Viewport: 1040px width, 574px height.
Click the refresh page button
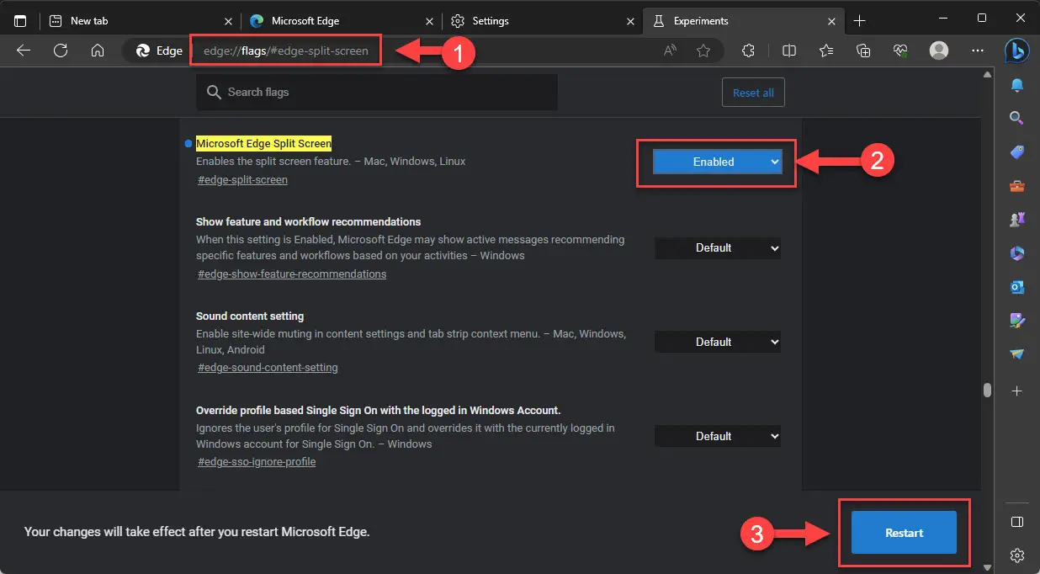click(x=61, y=50)
